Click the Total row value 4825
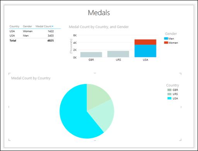This screenshot has width=198, height=151. tap(51, 41)
